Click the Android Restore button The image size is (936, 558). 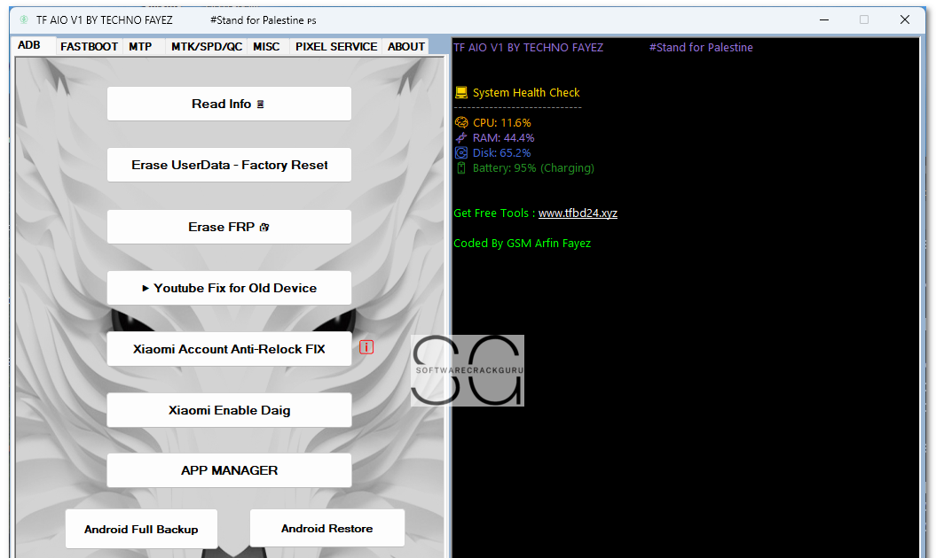(327, 528)
